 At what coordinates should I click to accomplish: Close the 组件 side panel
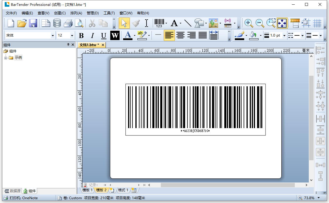tap(73, 44)
